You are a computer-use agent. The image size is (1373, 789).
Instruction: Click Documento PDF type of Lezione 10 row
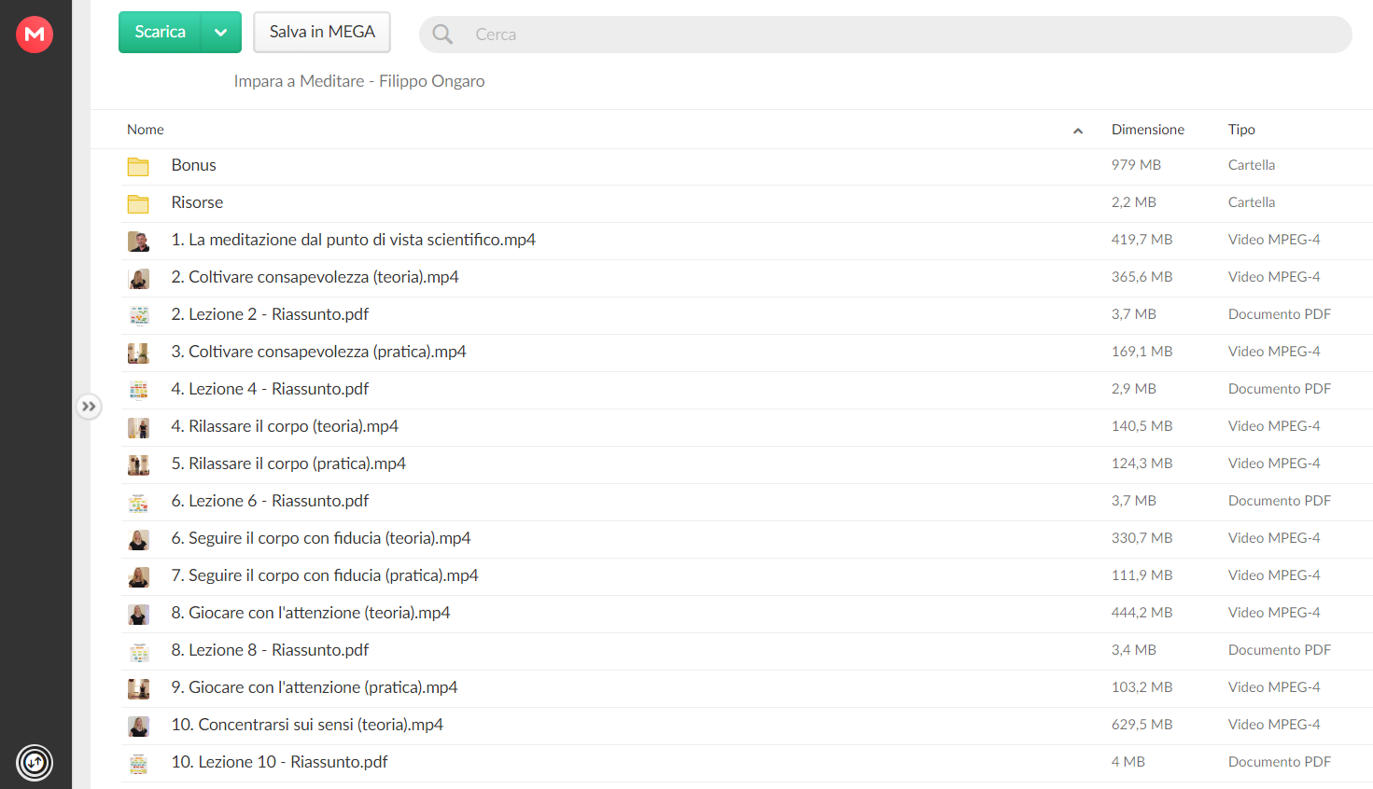tap(1280, 762)
